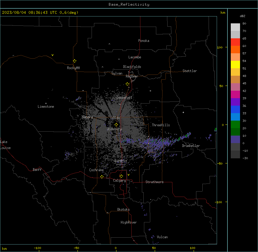Click the HighRiver town label

point(129,222)
